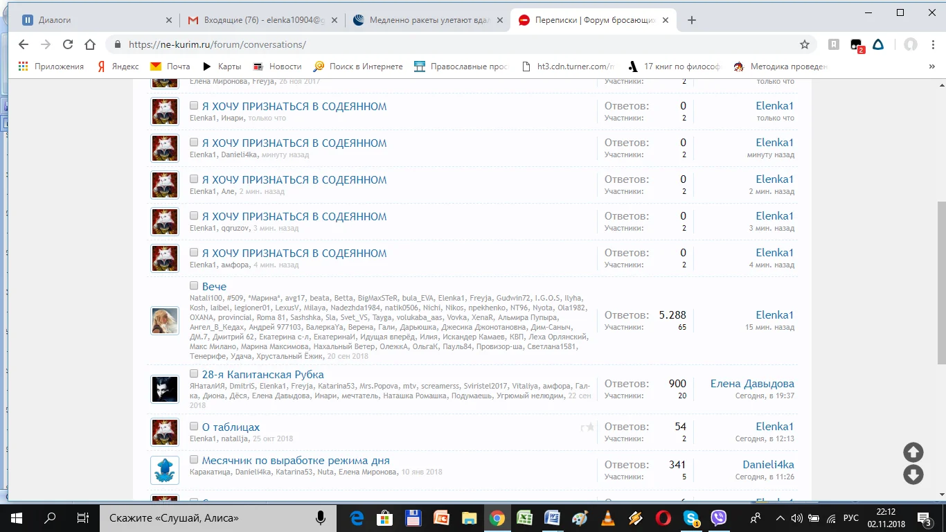Click the scroll-to-top arrow icon

point(913,452)
